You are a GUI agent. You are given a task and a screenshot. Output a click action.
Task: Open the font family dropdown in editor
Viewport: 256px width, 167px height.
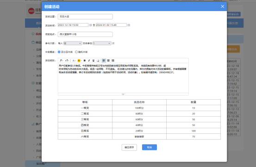point(61,60)
